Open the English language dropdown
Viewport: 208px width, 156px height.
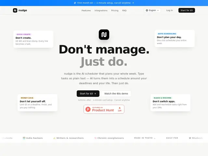[x=152, y=10]
